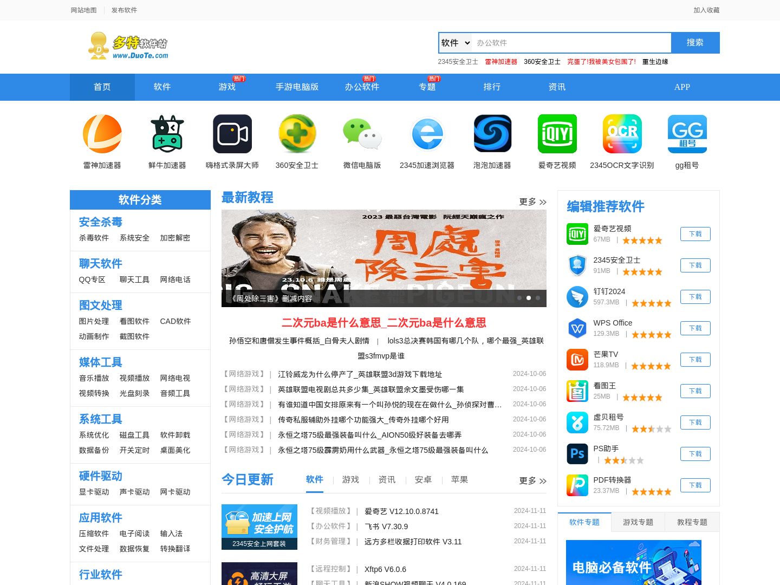Open the 游戏 navigation menu item
The width and height of the screenshot is (780, 585).
point(227,87)
